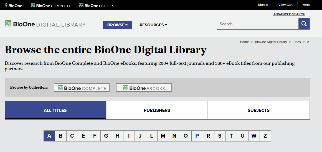Filter titles by letter Z

coord(265,136)
